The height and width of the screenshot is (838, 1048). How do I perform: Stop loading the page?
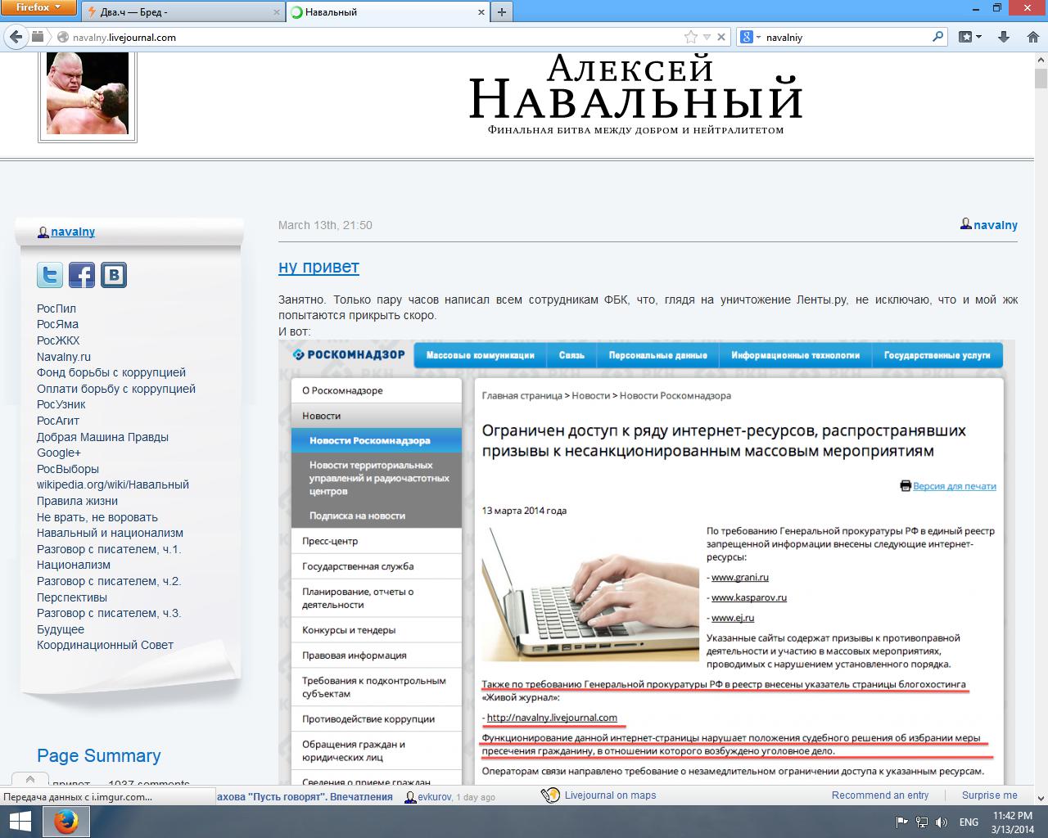720,37
